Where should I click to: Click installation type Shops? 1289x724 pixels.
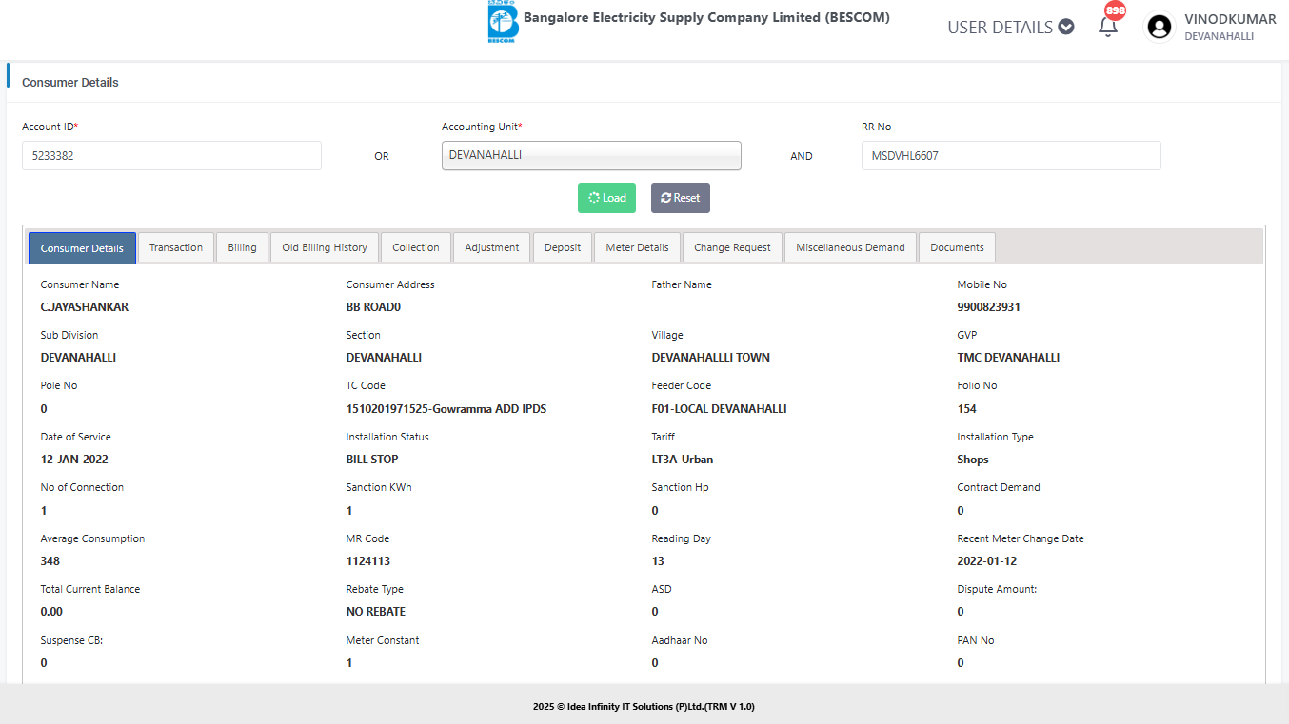pos(973,460)
